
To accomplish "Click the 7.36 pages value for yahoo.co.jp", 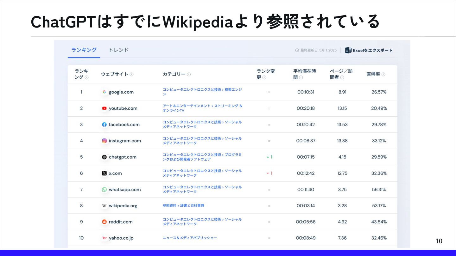I will pyautogui.click(x=342, y=238).
